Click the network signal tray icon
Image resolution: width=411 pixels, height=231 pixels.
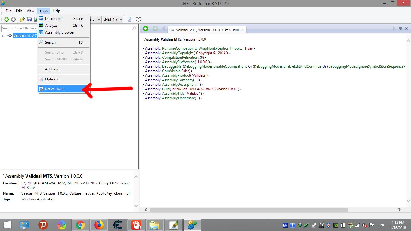[x=357, y=225]
